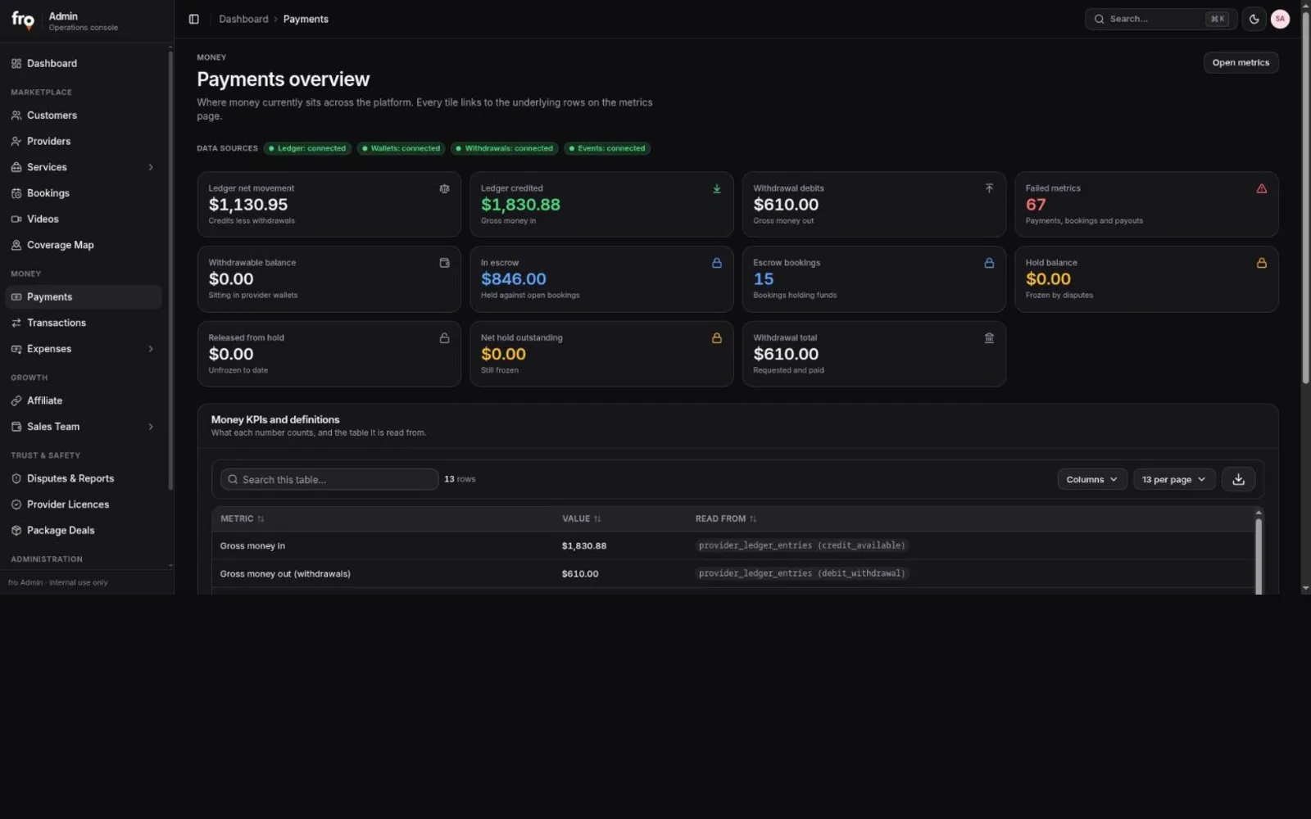Viewport: 1311px width, 819px height.
Task: Click the lock icon on Hold balance tile
Action: pos(1262,263)
